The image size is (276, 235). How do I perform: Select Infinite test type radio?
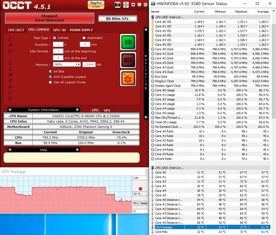pyautogui.click(x=54, y=38)
